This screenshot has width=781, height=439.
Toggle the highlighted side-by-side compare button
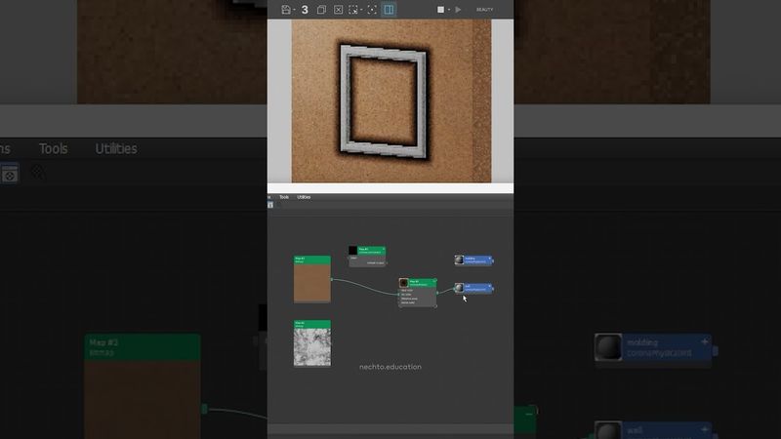[x=389, y=10]
